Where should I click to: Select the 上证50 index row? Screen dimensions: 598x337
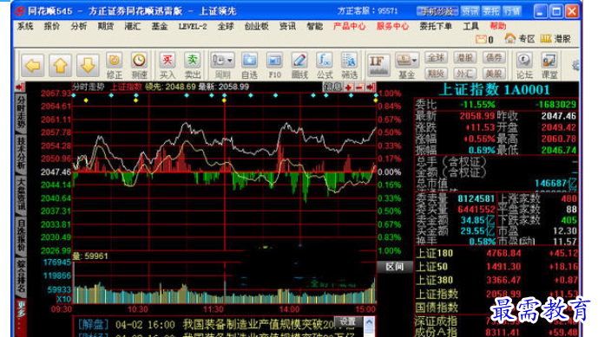pyautogui.click(x=496, y=267)
